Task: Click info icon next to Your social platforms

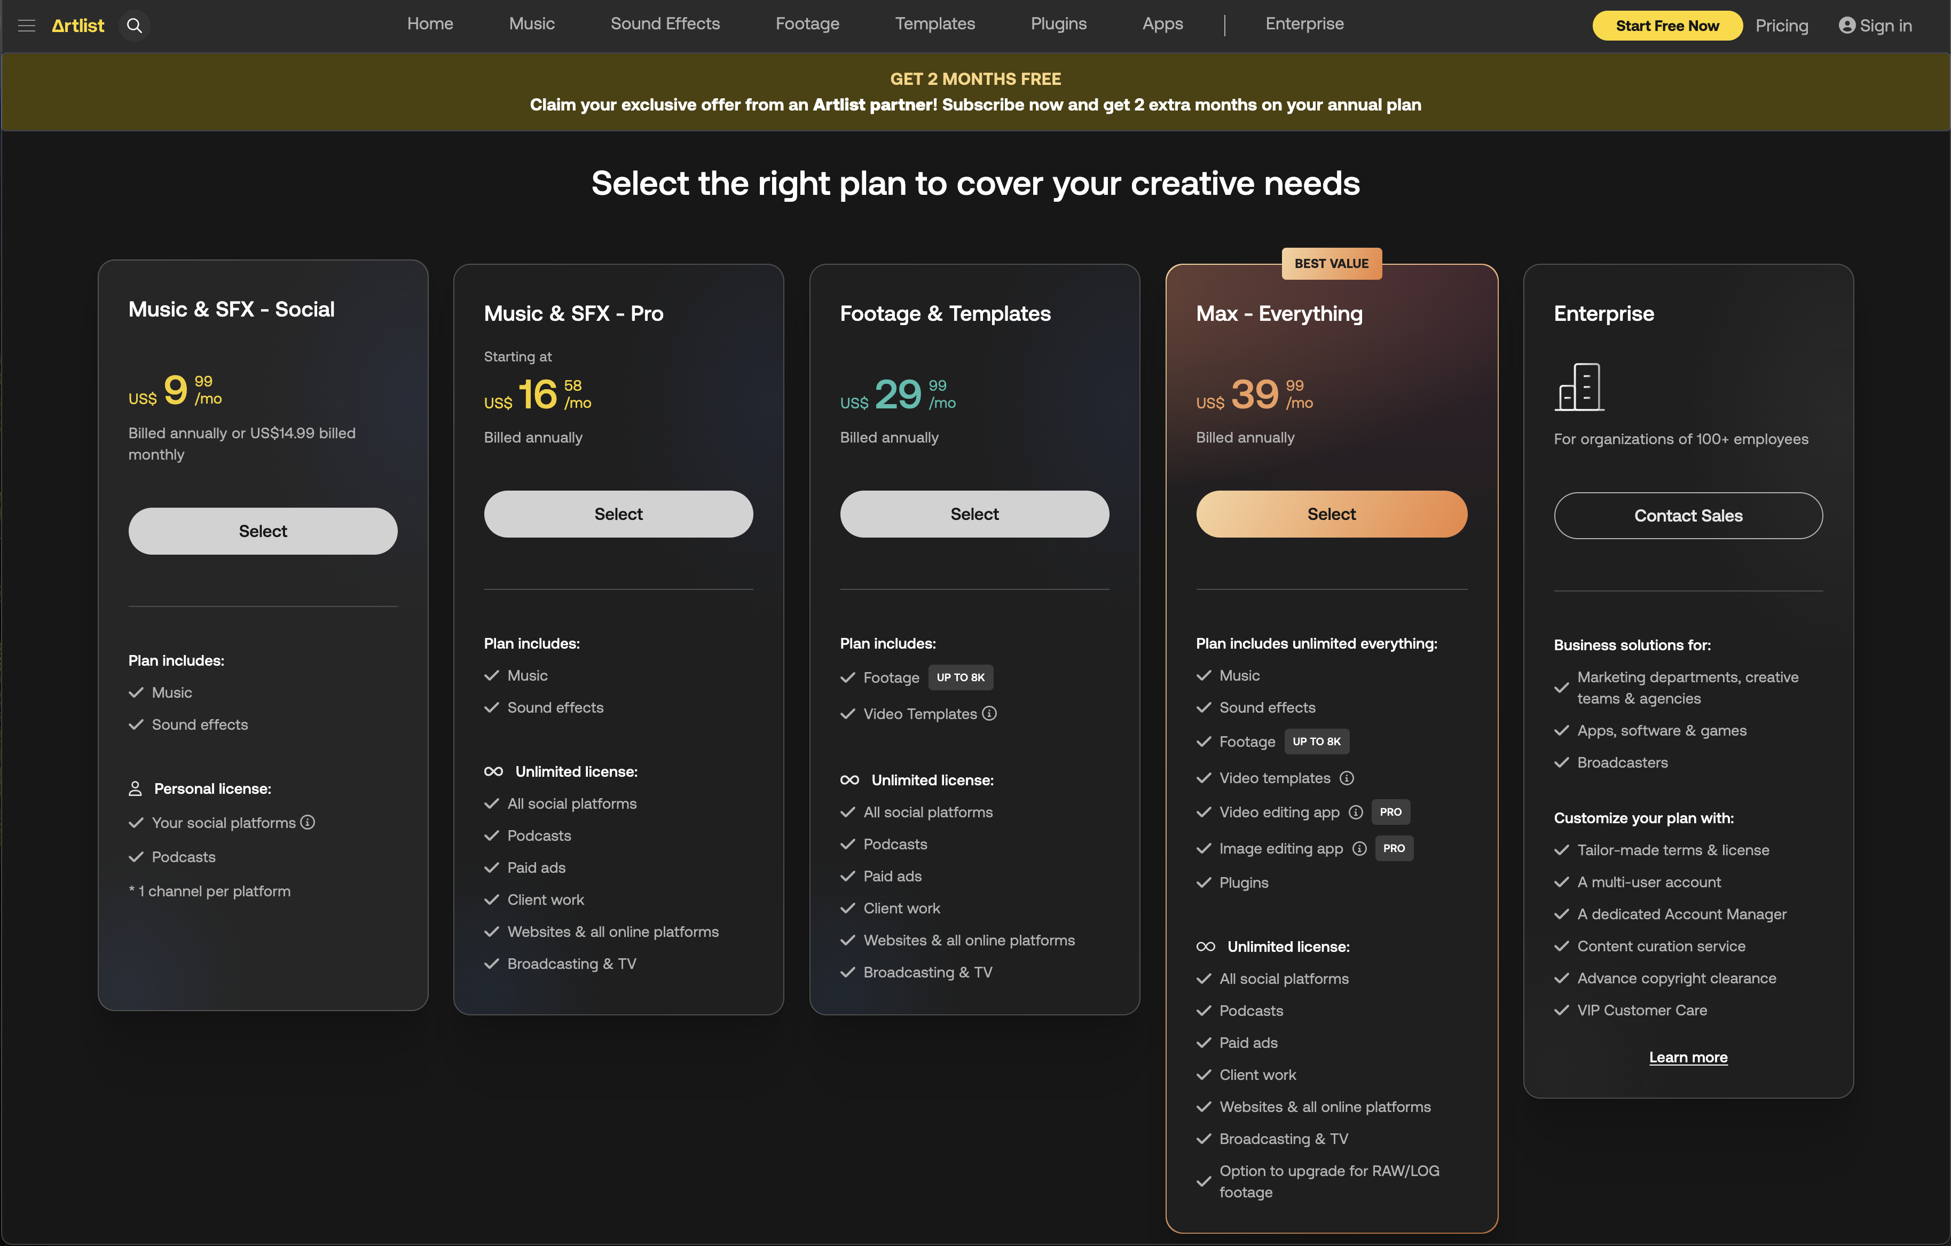Action: tap(308, 822)
